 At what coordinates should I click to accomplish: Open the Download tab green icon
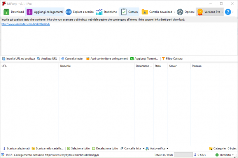6,12
